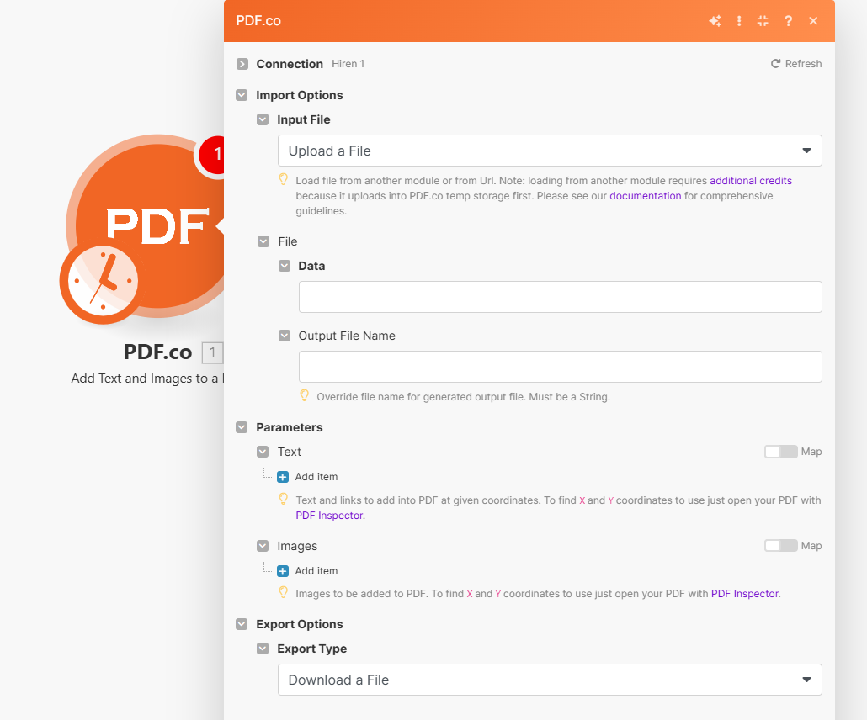Click the lightbulb hint under Input File
The width and height of the screenshot is (867, 720).
pos(283,180)
